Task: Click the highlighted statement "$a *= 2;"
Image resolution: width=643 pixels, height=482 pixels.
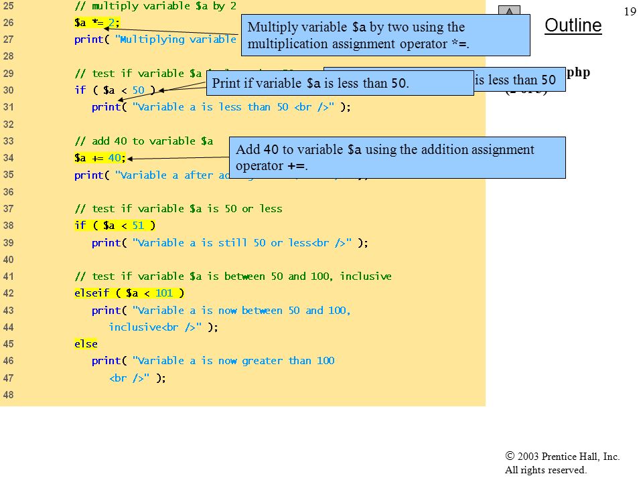Action: tap(96, 23)
